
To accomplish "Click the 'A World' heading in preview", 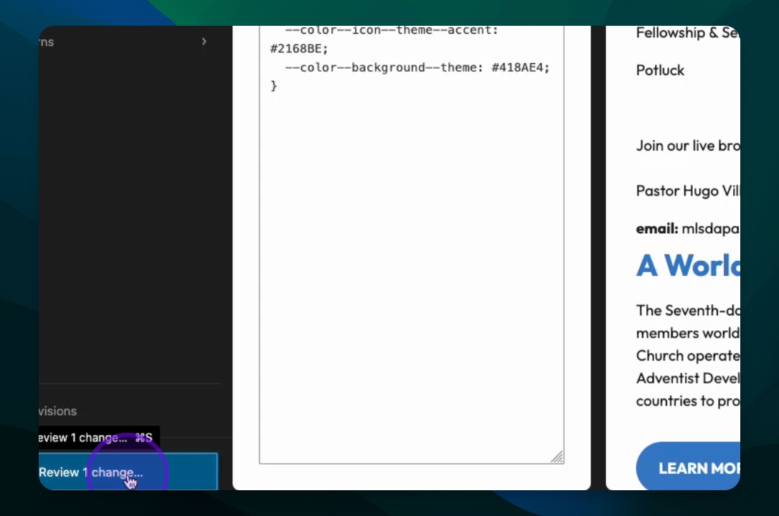I will point(688,265).
